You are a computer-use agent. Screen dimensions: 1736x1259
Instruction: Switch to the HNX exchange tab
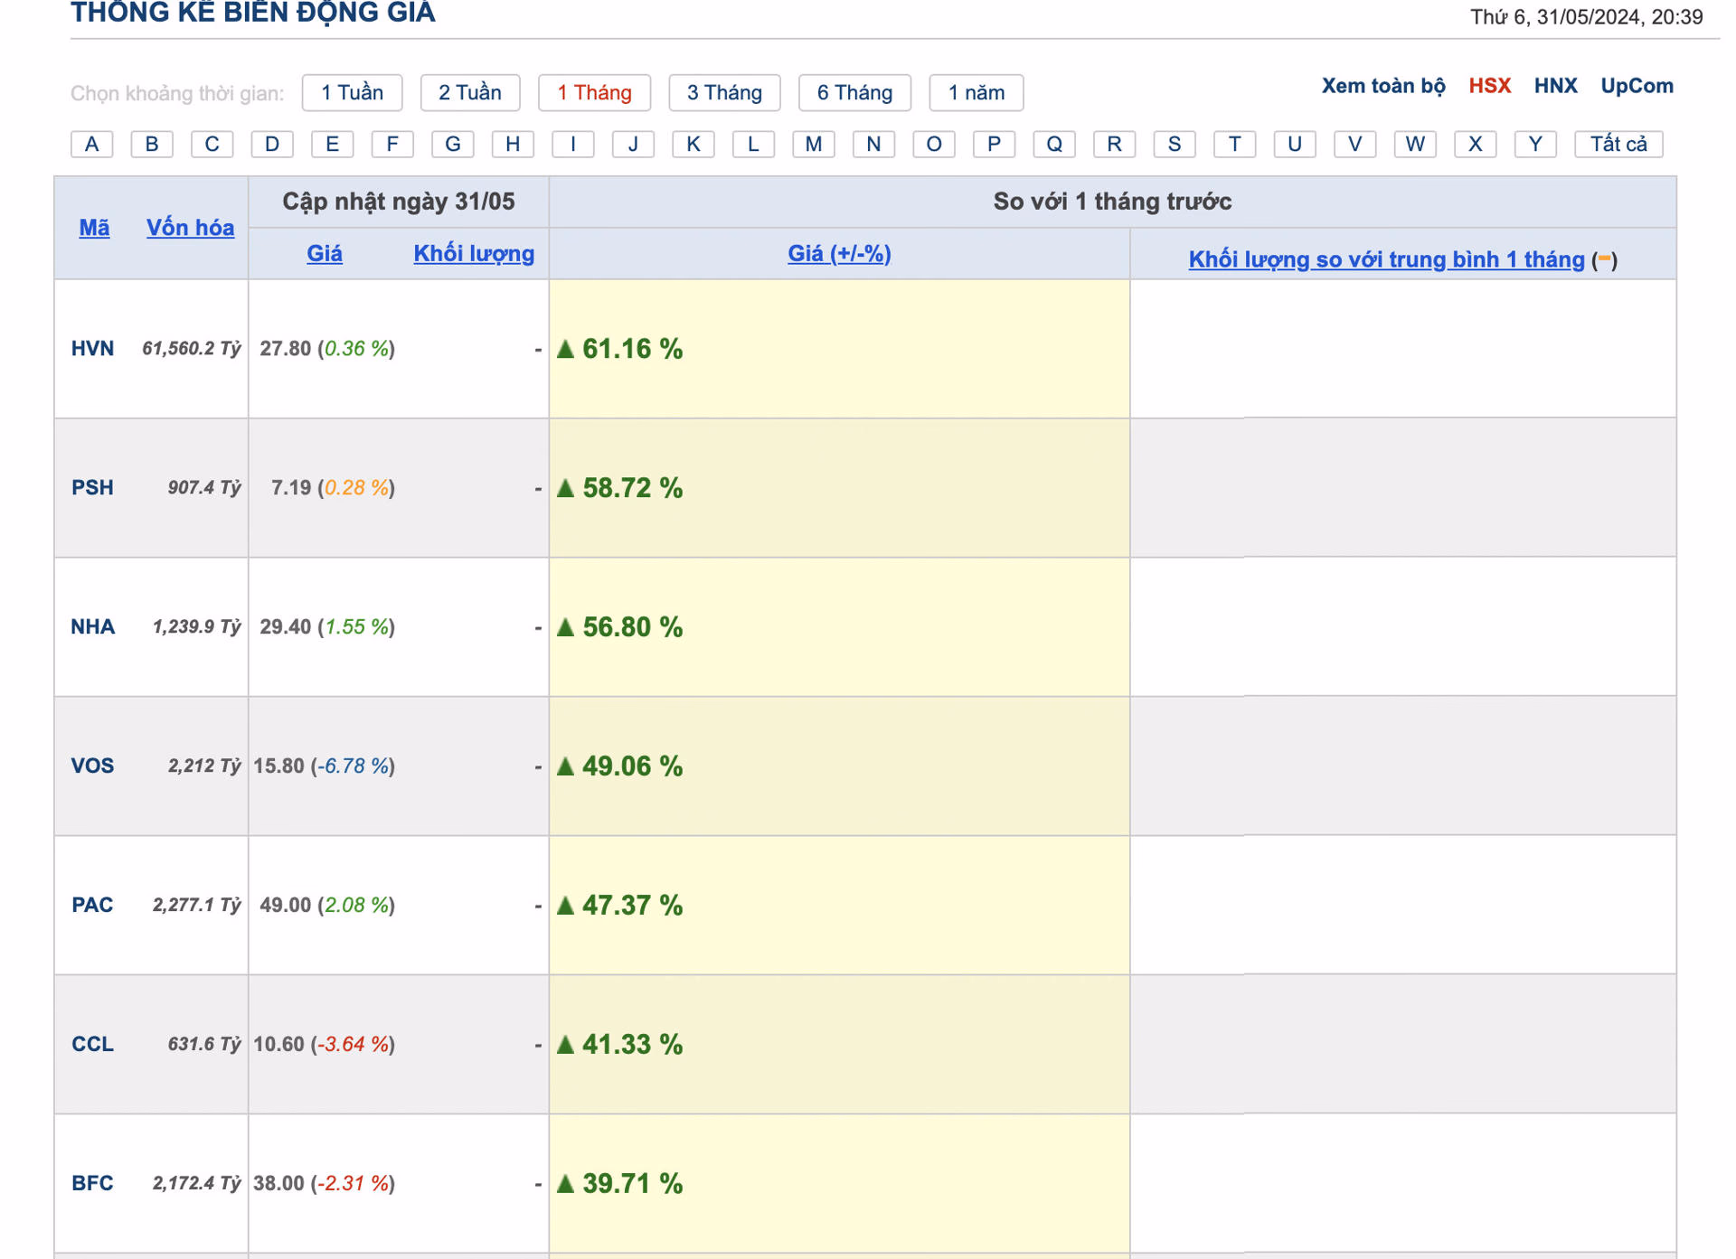pyautogui.click(x=1555, y=86)
